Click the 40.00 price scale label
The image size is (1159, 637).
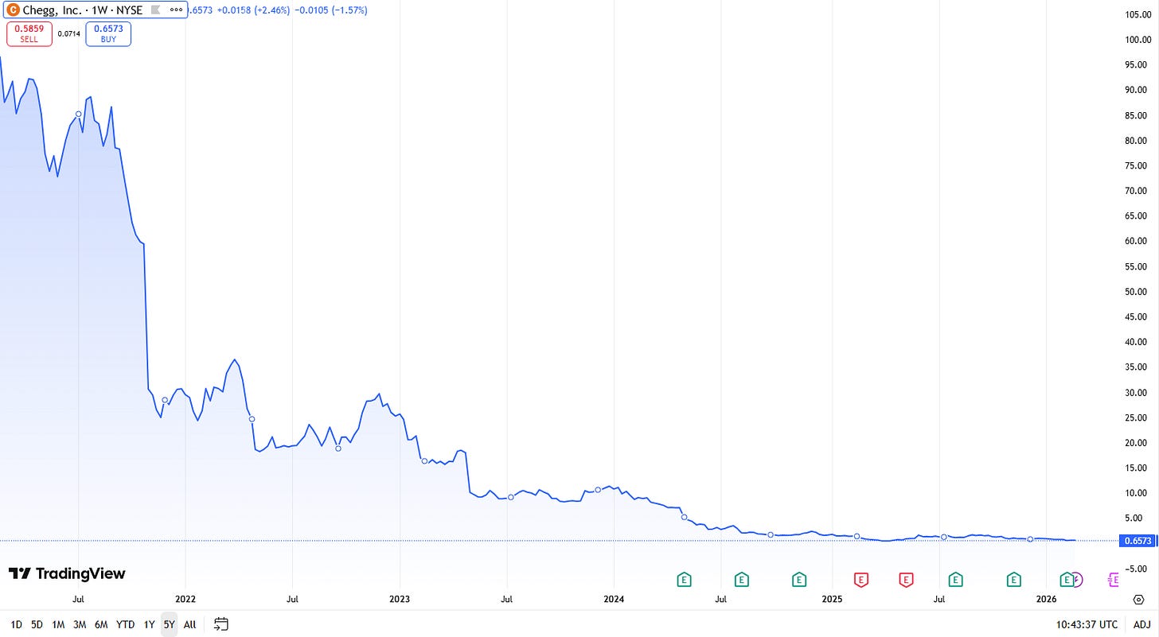coord(1136,342)
